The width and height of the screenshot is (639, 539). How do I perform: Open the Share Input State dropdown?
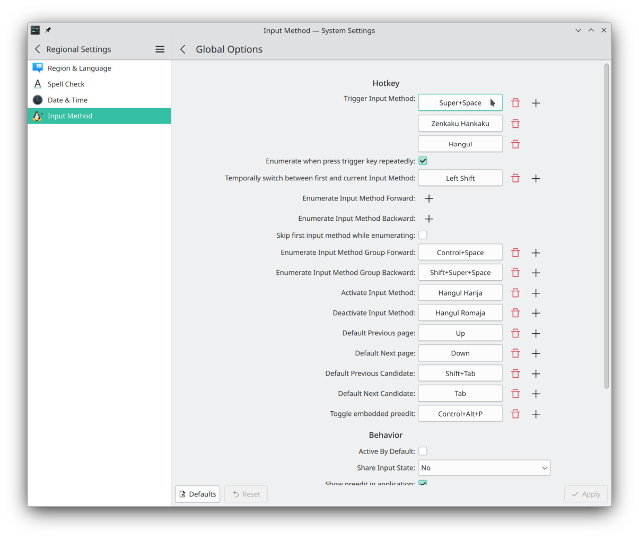point(484,468)
